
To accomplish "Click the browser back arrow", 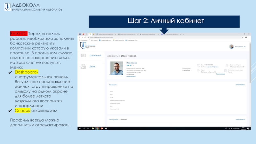I will point(80,37).
